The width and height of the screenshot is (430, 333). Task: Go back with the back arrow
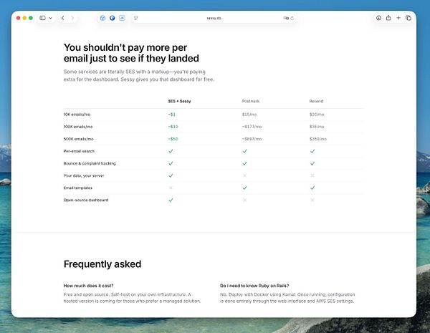(x=63, y=18)
